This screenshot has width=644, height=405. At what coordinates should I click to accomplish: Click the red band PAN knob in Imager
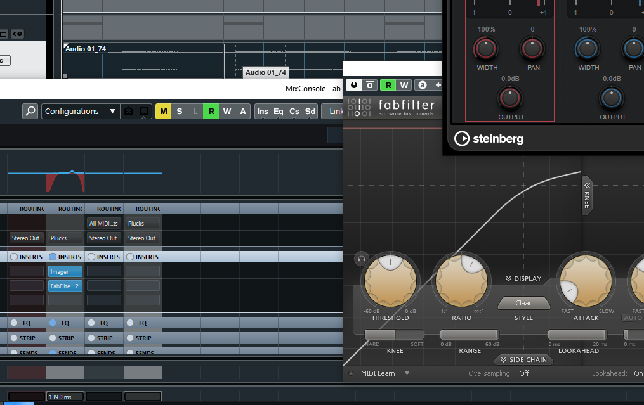pyautogui.click(x=532, y=49)
